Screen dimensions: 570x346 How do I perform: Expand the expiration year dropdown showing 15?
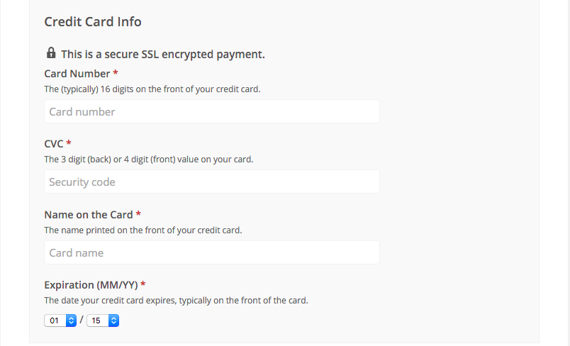(x=103, y=320)
